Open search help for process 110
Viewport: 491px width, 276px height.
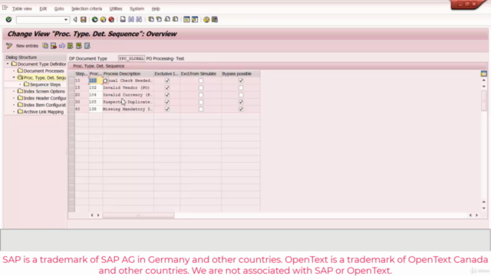[x=105, y=80]
